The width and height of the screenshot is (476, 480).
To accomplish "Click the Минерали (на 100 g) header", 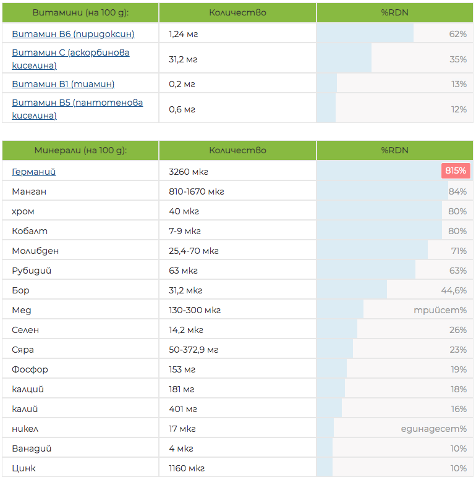I will (x=80, y=150).
